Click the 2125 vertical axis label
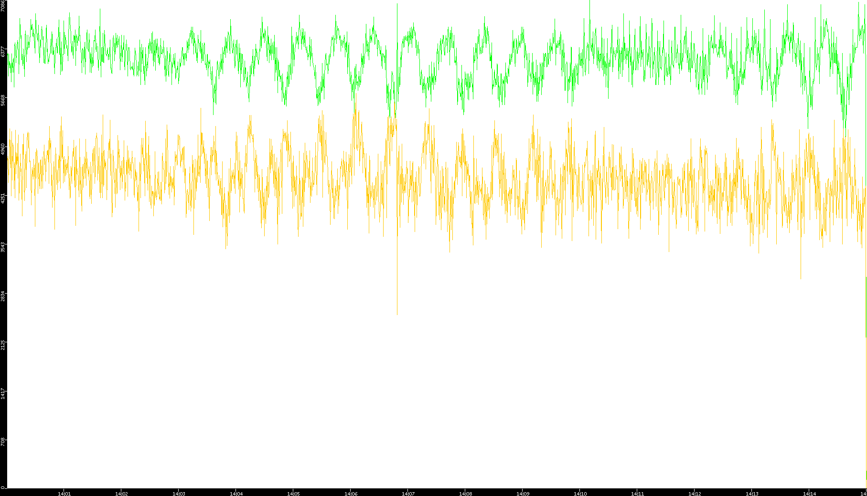Viewport: 867px width, 496px height. (3, 344)
